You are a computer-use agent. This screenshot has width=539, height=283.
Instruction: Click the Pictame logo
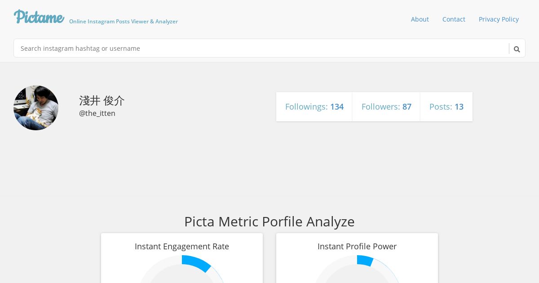(x=39, y=17)
